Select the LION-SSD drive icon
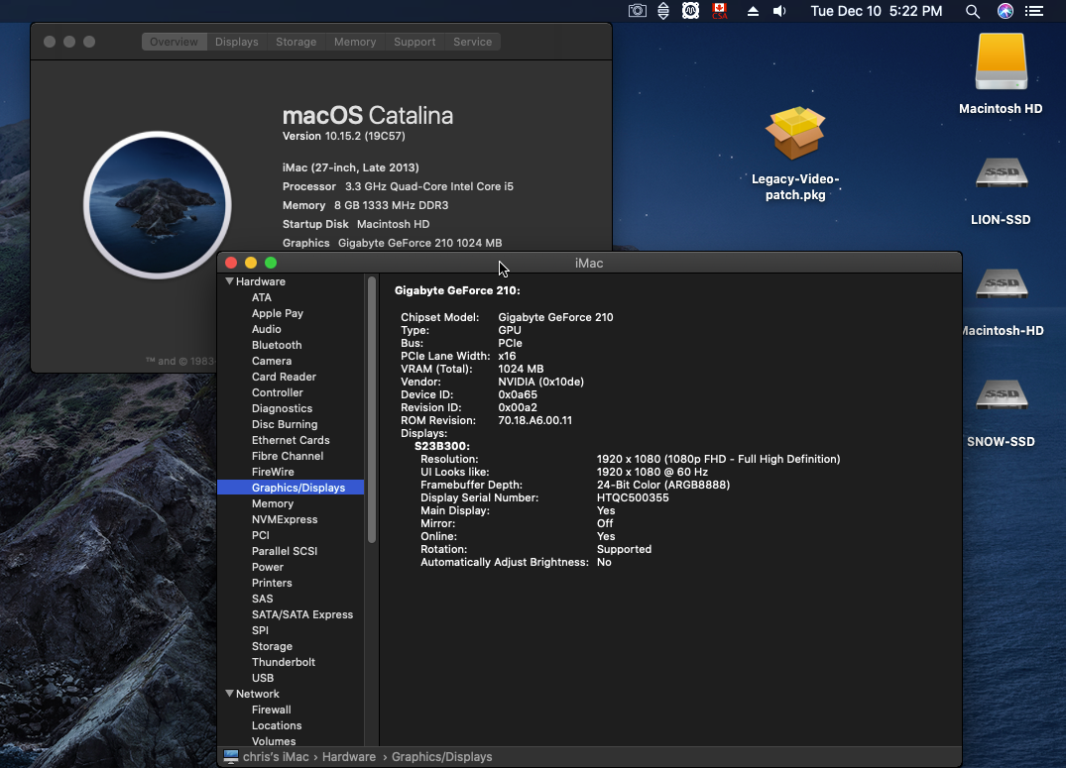The image size is (1066, 768). tap(1001, 174)
